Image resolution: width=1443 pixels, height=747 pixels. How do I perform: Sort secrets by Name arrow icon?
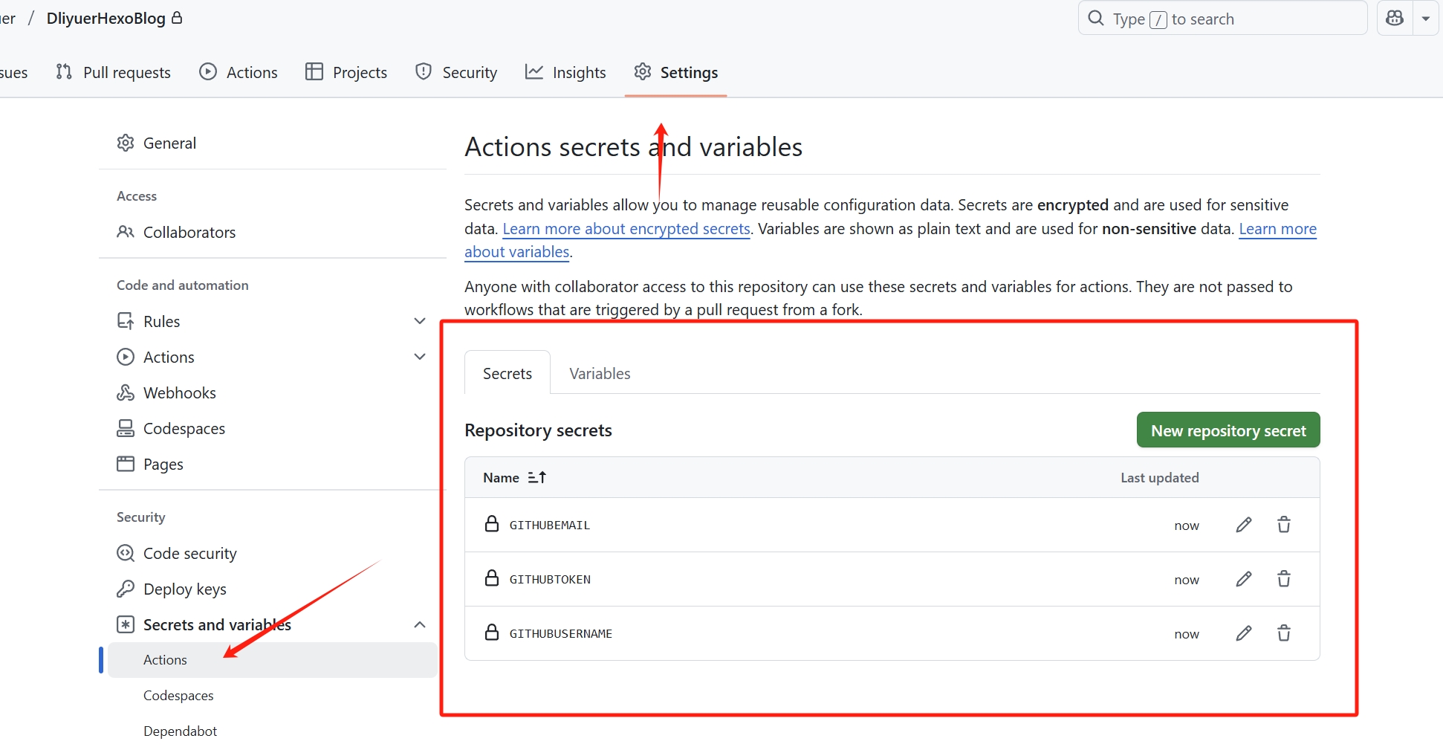point(537,477)
